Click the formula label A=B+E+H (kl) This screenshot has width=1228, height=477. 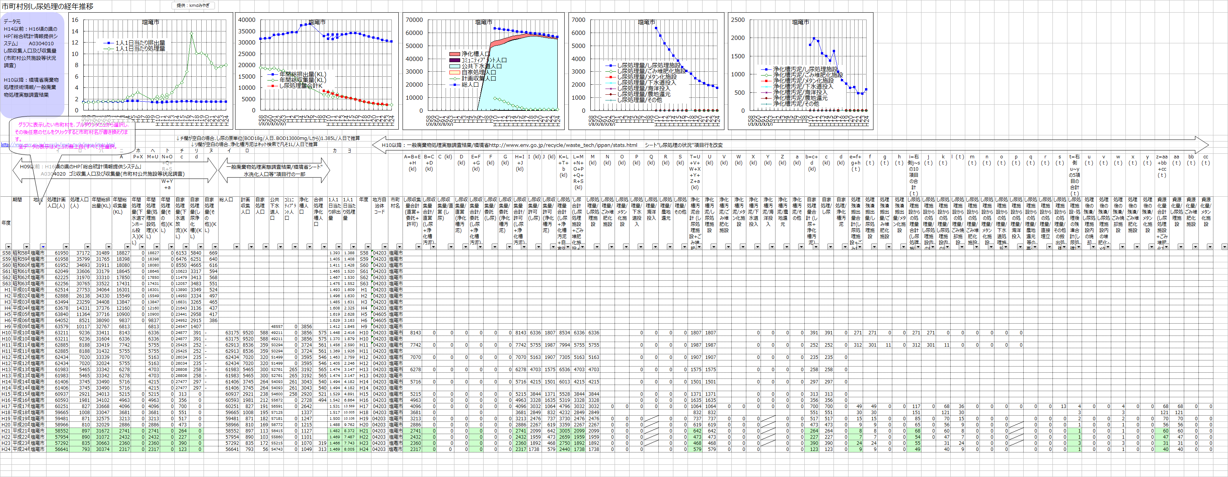[413, 163]
